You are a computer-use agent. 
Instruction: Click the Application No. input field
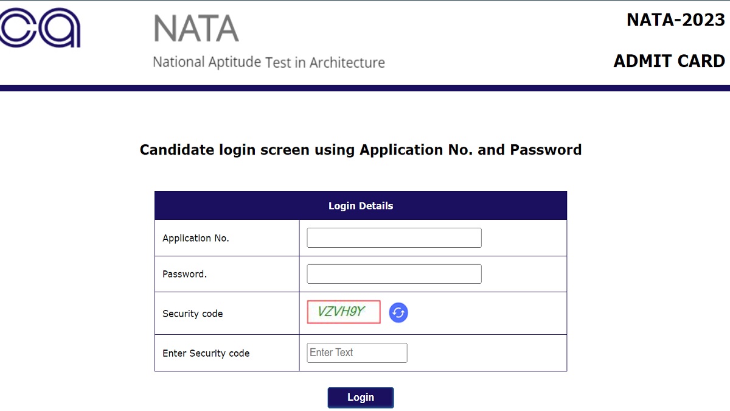(x=394, y=237)
